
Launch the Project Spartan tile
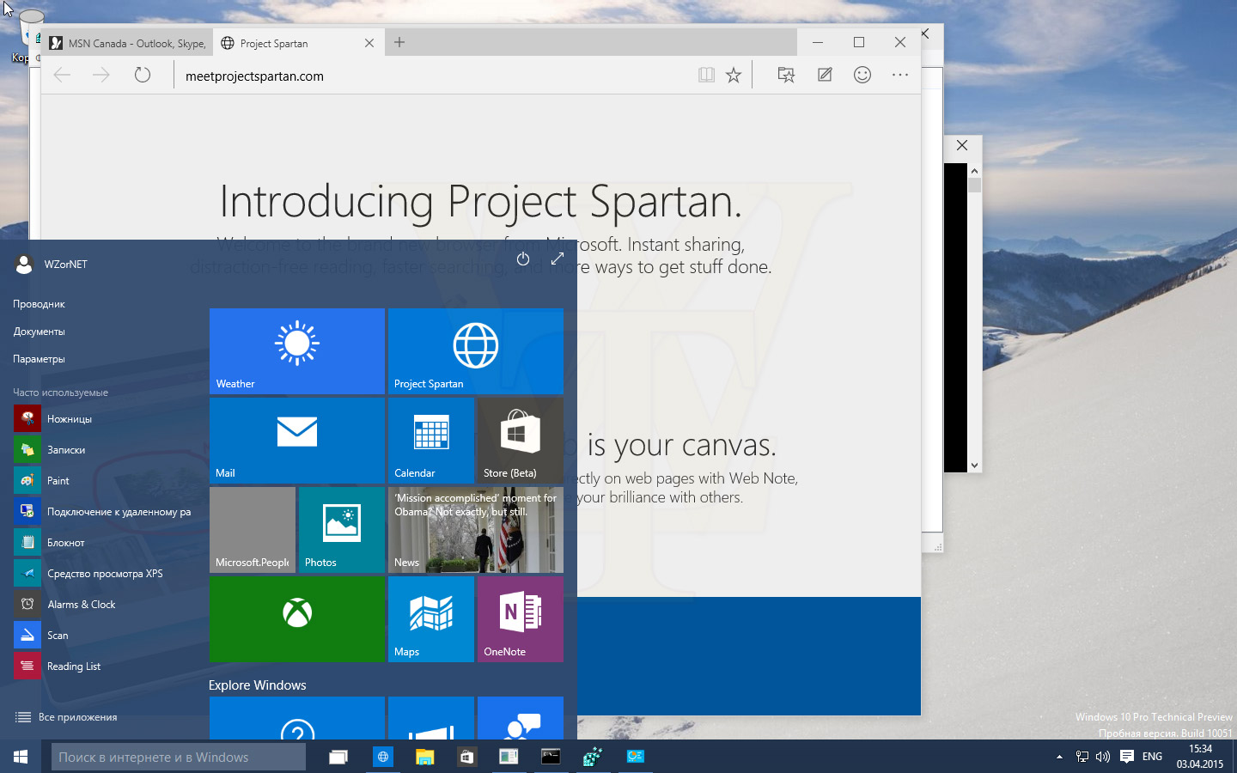click(x=476, y=351)
